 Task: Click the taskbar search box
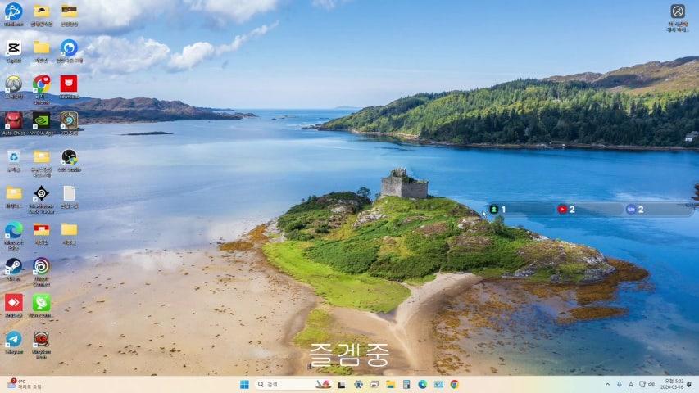[283, 384]
